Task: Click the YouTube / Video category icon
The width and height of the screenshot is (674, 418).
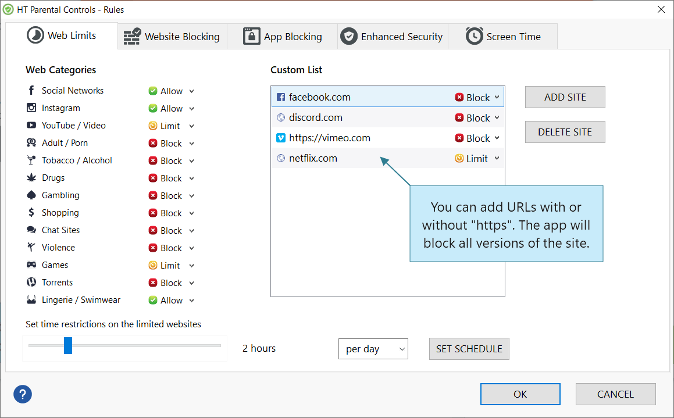Action: [31, 125]
